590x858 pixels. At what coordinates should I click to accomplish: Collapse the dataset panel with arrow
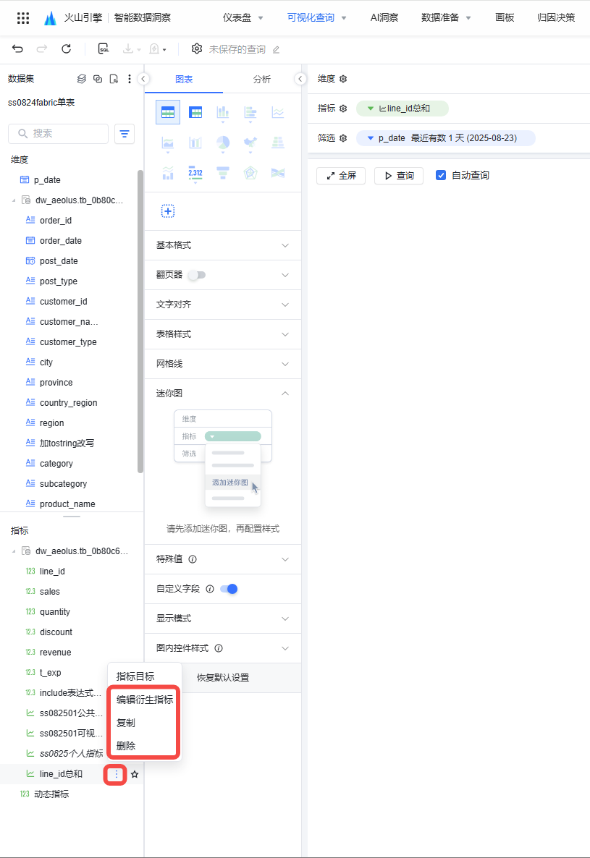point(143,79)
